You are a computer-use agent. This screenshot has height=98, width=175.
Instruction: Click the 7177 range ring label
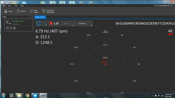tap(105, 45)
